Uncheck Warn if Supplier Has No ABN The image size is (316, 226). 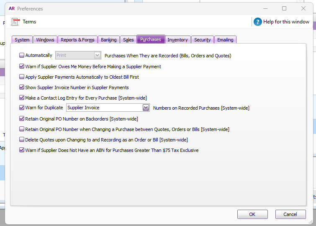coord(22,150)
